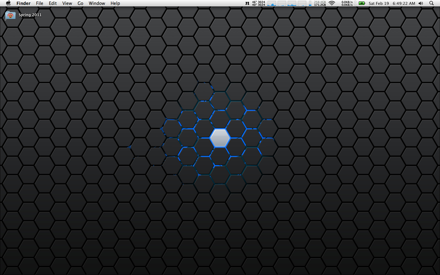Click the Spring 2011 folder label

[30, 15]
